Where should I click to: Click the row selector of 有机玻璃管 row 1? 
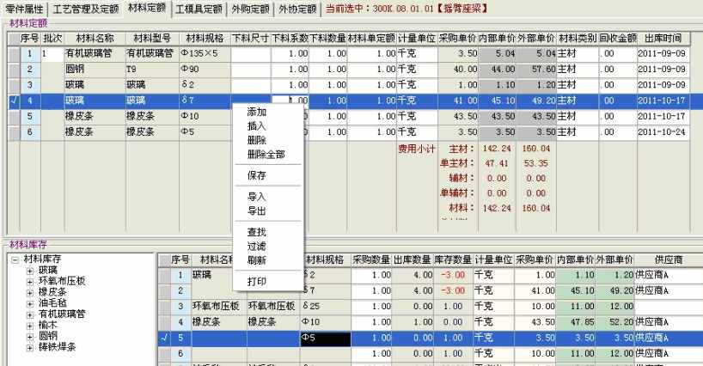click(14, 54)
